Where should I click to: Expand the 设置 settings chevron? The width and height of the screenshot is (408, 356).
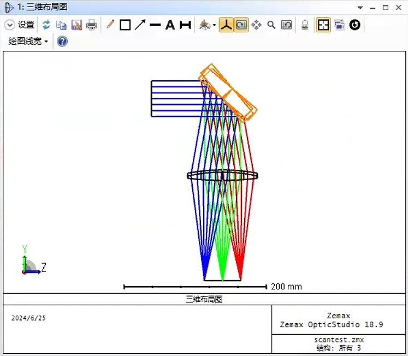[9, 25]
